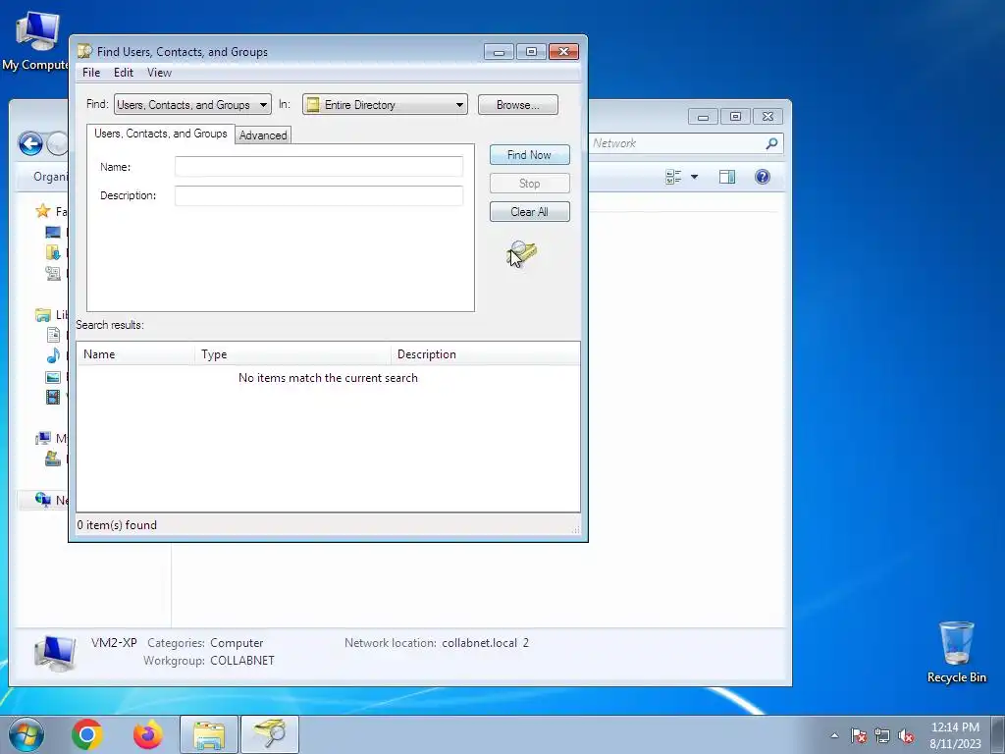Viewport: 1005px width, 754px height.
Task: Show hidden tray icons arrow
Action: 834,735
